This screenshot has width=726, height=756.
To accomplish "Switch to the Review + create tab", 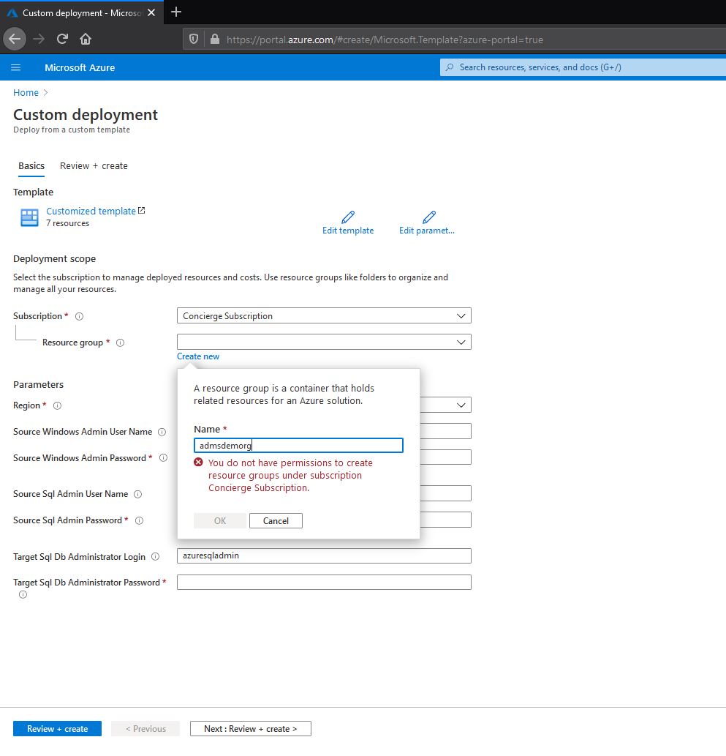I will click(94, 166).
